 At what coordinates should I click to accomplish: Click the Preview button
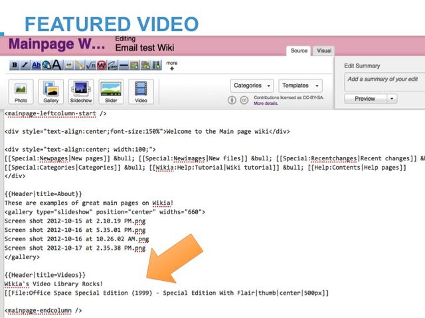pos(365,99)
